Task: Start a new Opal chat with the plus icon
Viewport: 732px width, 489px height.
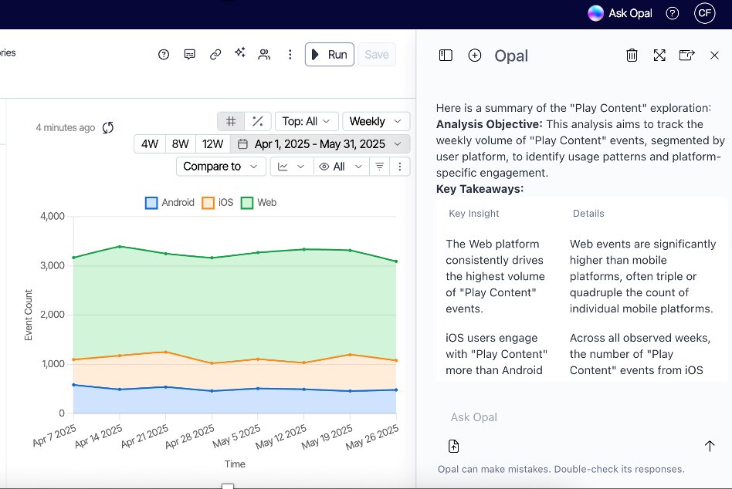Action: point(475,56)
